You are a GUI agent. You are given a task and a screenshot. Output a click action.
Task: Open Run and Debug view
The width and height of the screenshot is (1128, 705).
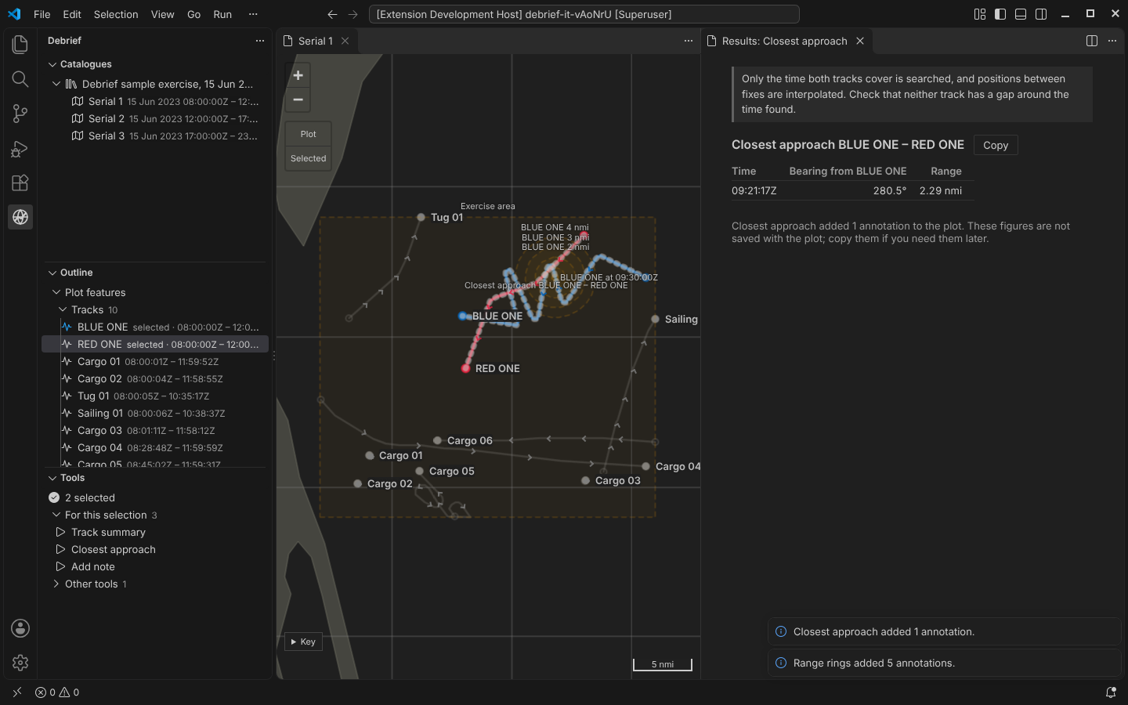(20, 148)
